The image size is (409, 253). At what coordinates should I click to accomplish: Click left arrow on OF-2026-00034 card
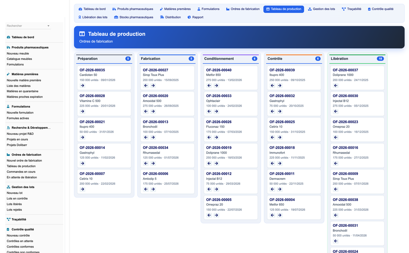(146, 163)
